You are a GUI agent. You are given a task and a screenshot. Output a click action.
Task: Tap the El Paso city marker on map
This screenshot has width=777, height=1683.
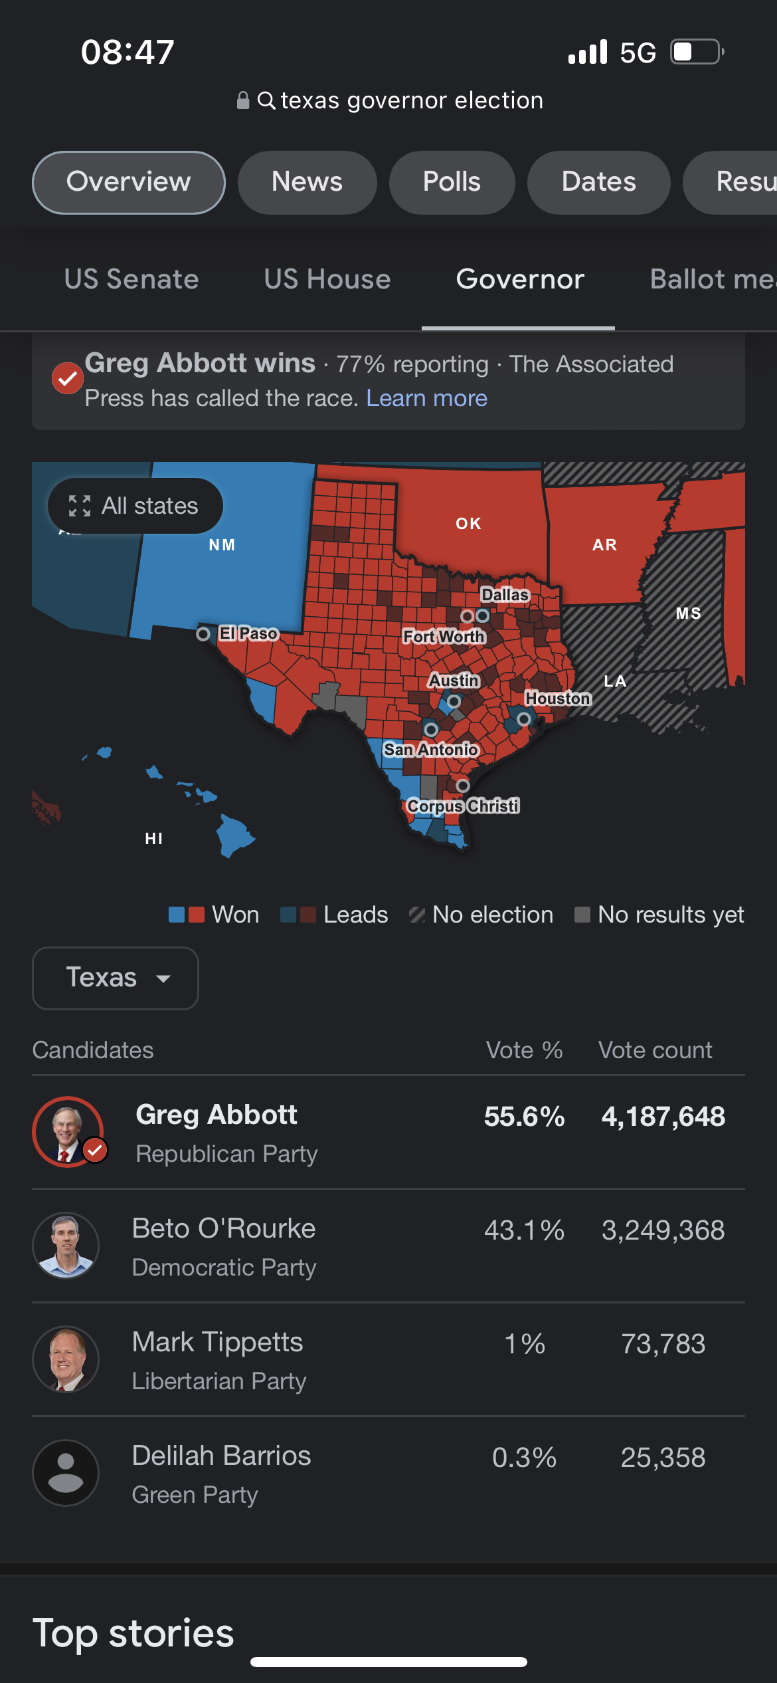coord(203,634)
